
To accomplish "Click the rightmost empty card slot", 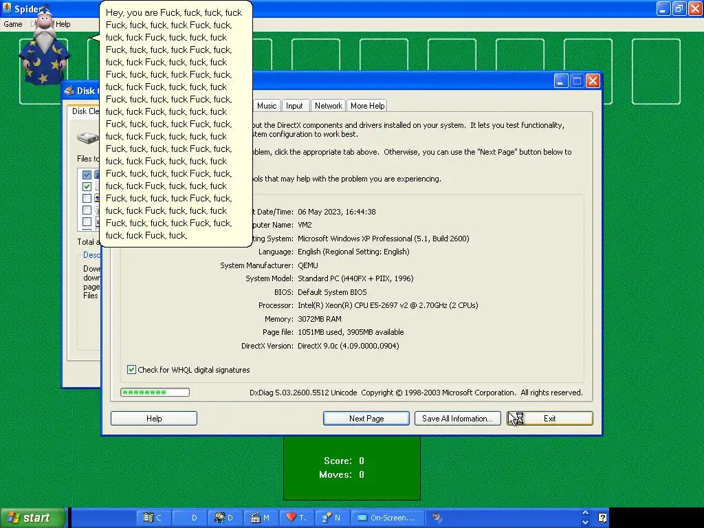I will tap(656, 71).
